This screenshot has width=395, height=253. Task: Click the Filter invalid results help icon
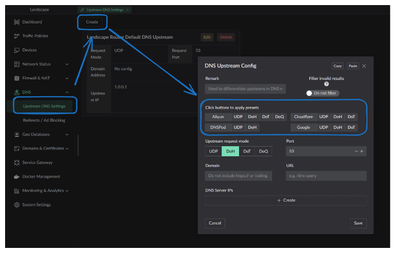click(x=326, y=84)
